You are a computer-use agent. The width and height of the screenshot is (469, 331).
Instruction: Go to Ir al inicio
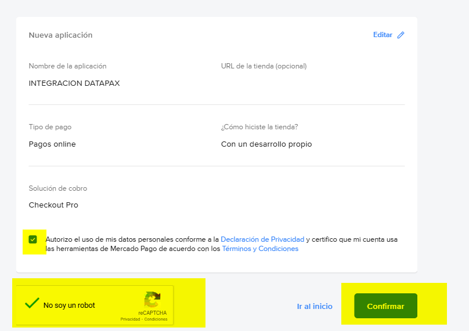tap(315, 306)
